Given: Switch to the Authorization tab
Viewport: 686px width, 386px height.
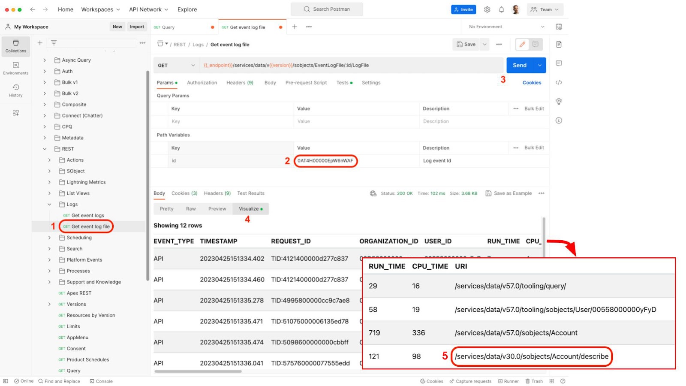Looking at the screenshot, I should [x=202, y=83].
